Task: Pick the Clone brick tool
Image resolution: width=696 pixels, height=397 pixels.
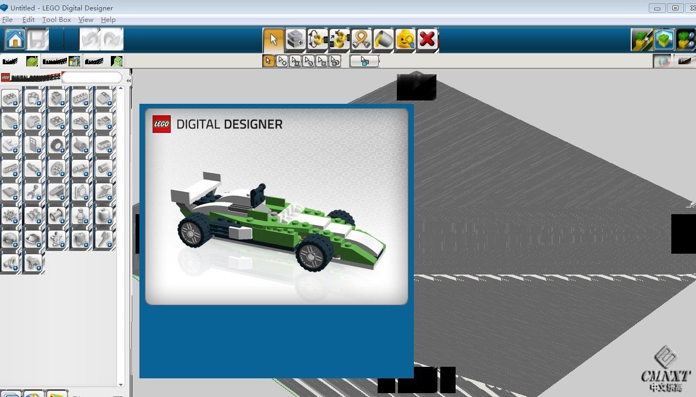Action: coord(295,40)
